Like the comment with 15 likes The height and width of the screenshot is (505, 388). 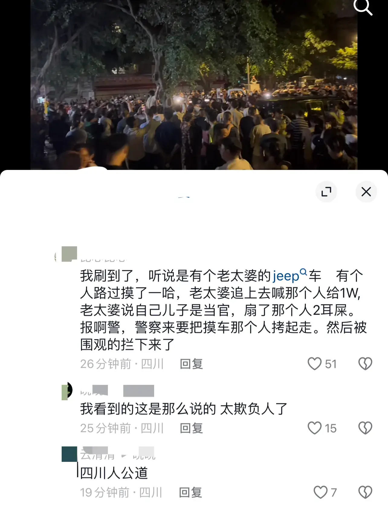point(314,428)
